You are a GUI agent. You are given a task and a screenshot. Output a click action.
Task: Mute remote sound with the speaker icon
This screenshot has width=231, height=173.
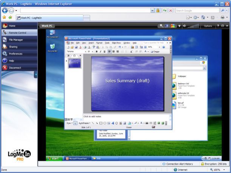[x=184, y=26]
